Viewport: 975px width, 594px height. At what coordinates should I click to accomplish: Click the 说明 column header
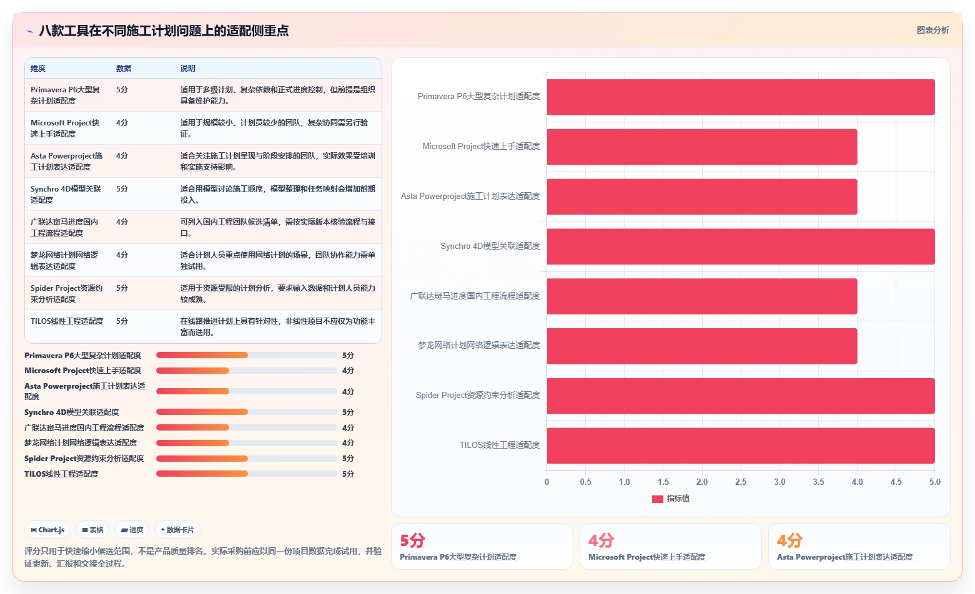click(x=188, y=69)
